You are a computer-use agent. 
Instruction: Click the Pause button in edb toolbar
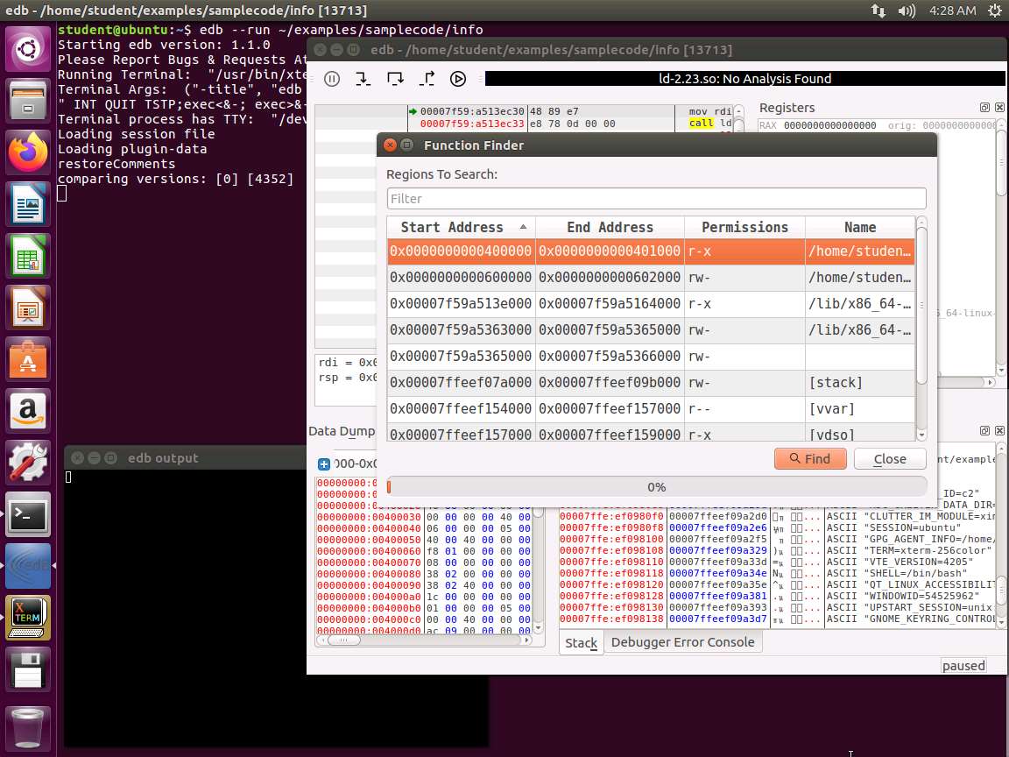[332, 79]
